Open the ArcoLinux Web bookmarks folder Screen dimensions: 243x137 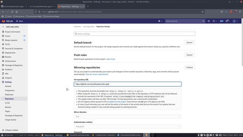click(34, 16)
